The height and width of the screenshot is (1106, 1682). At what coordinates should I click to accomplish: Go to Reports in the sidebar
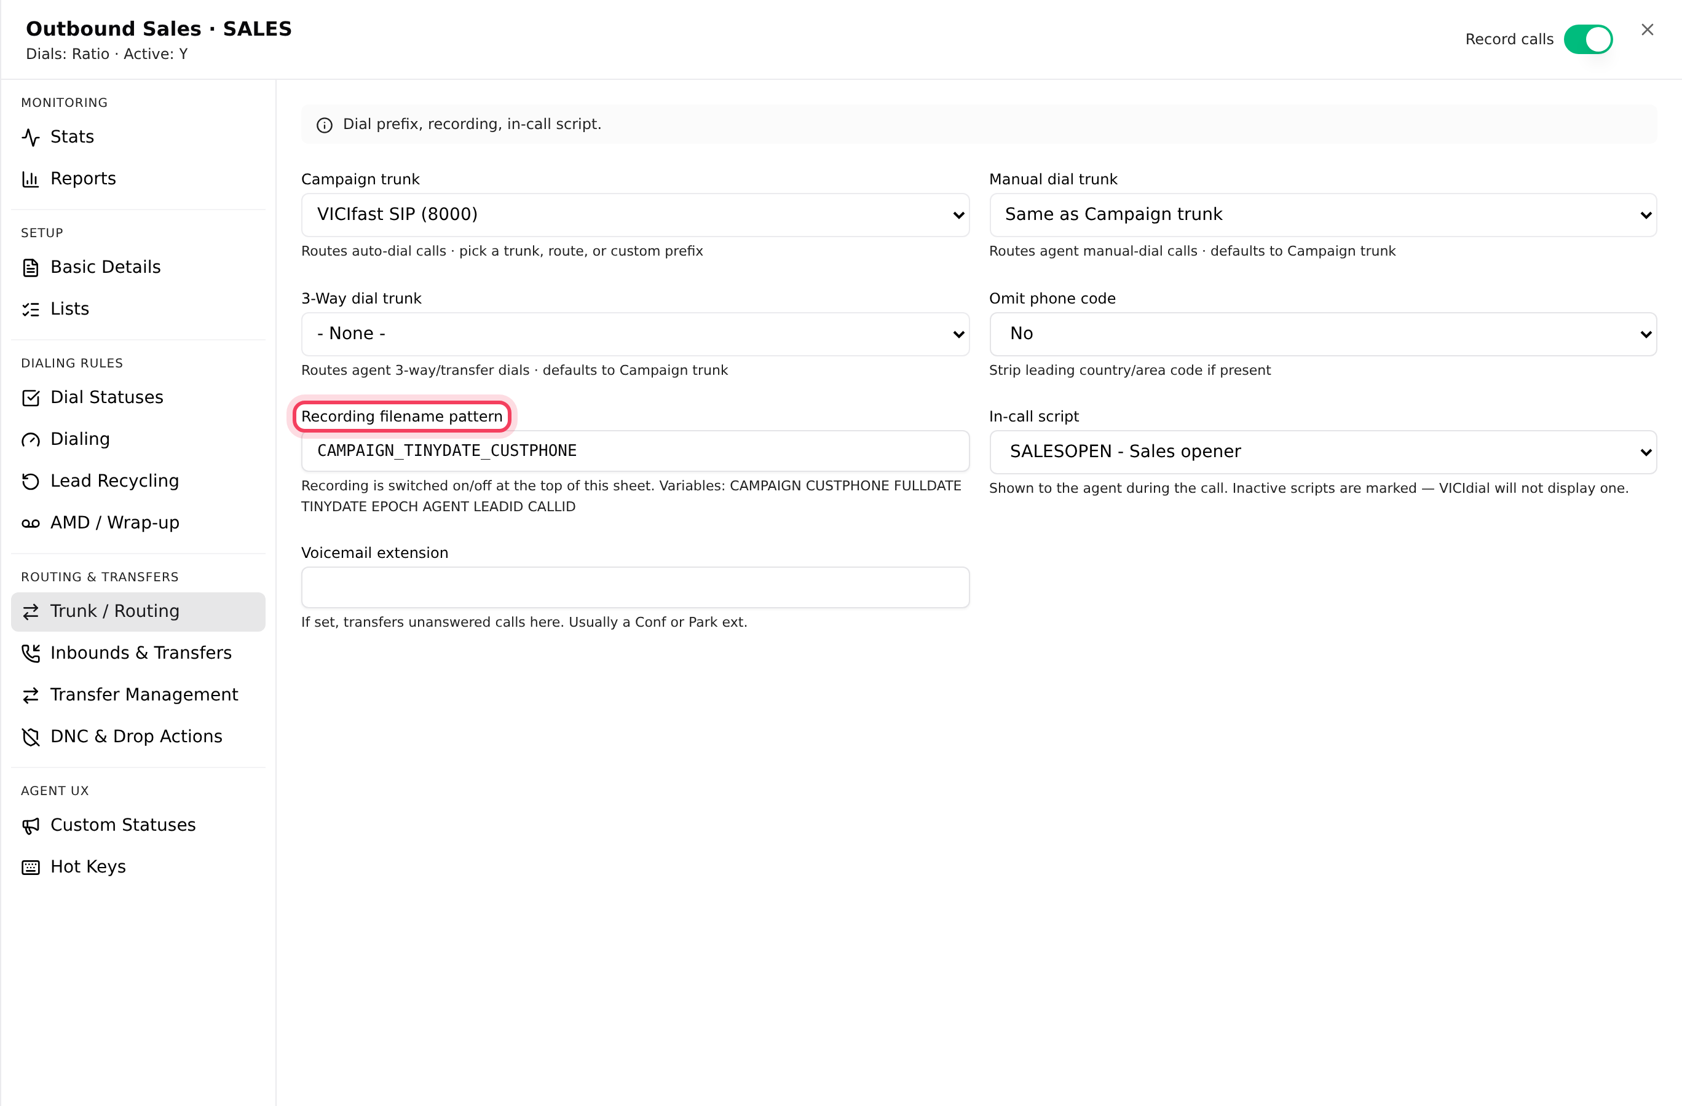138,179
